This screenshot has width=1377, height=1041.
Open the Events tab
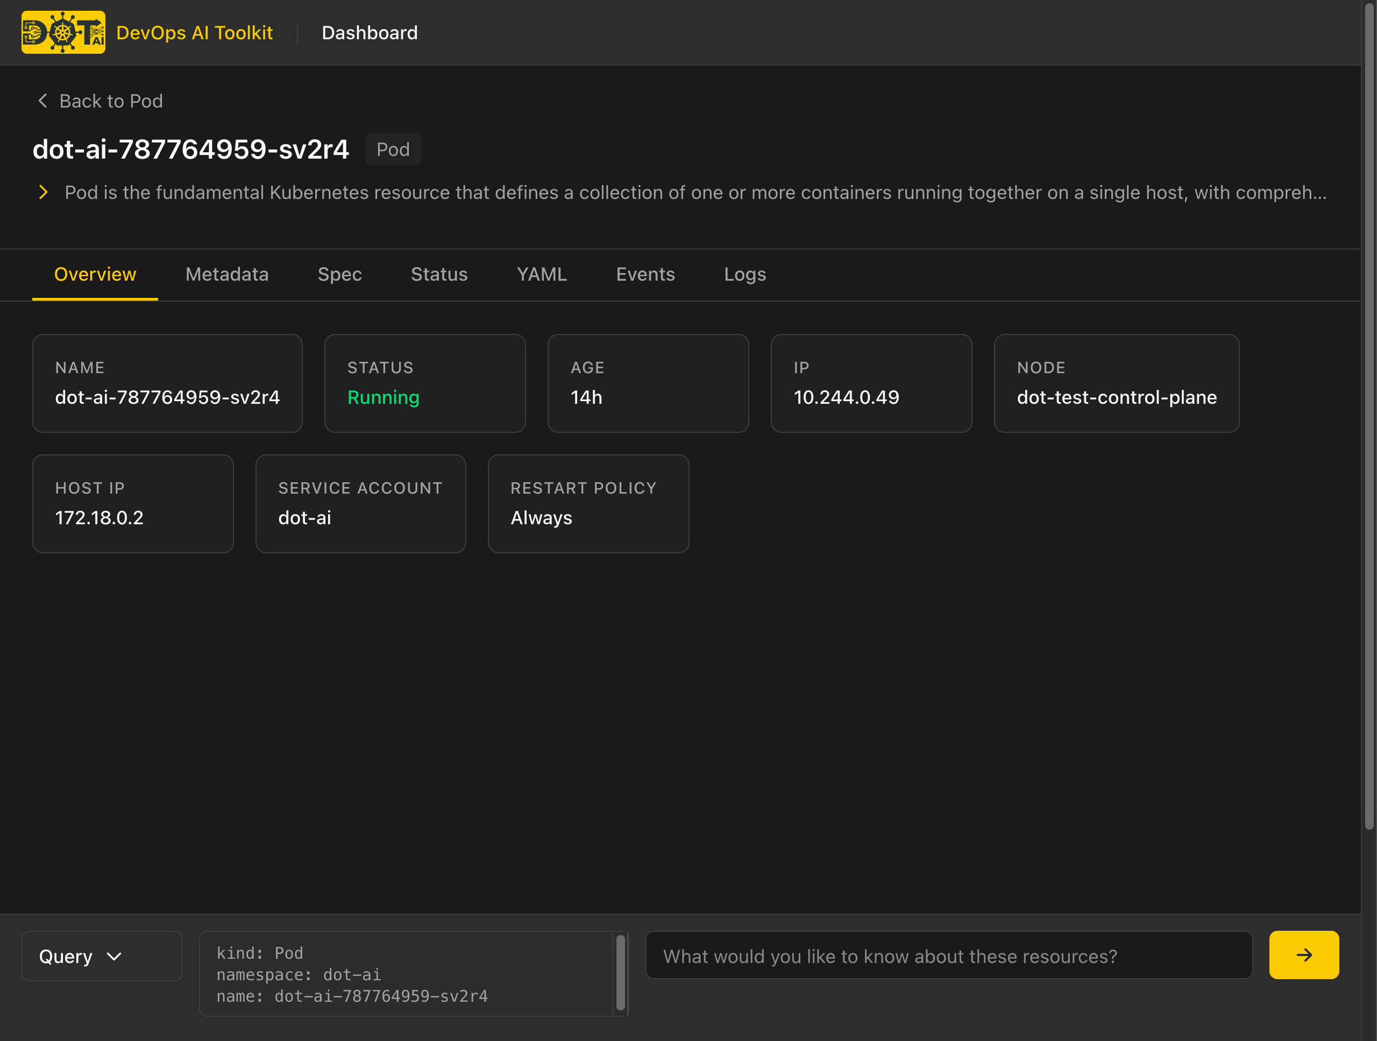645,274
